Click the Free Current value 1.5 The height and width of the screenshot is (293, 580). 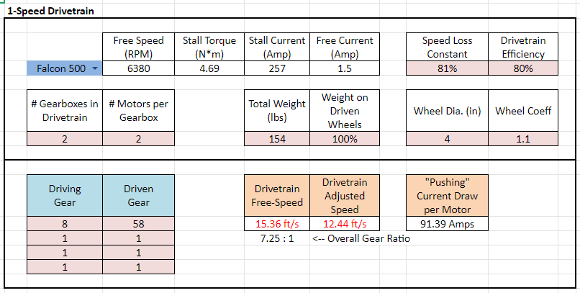pyautogui.click(x=345, y=69)
